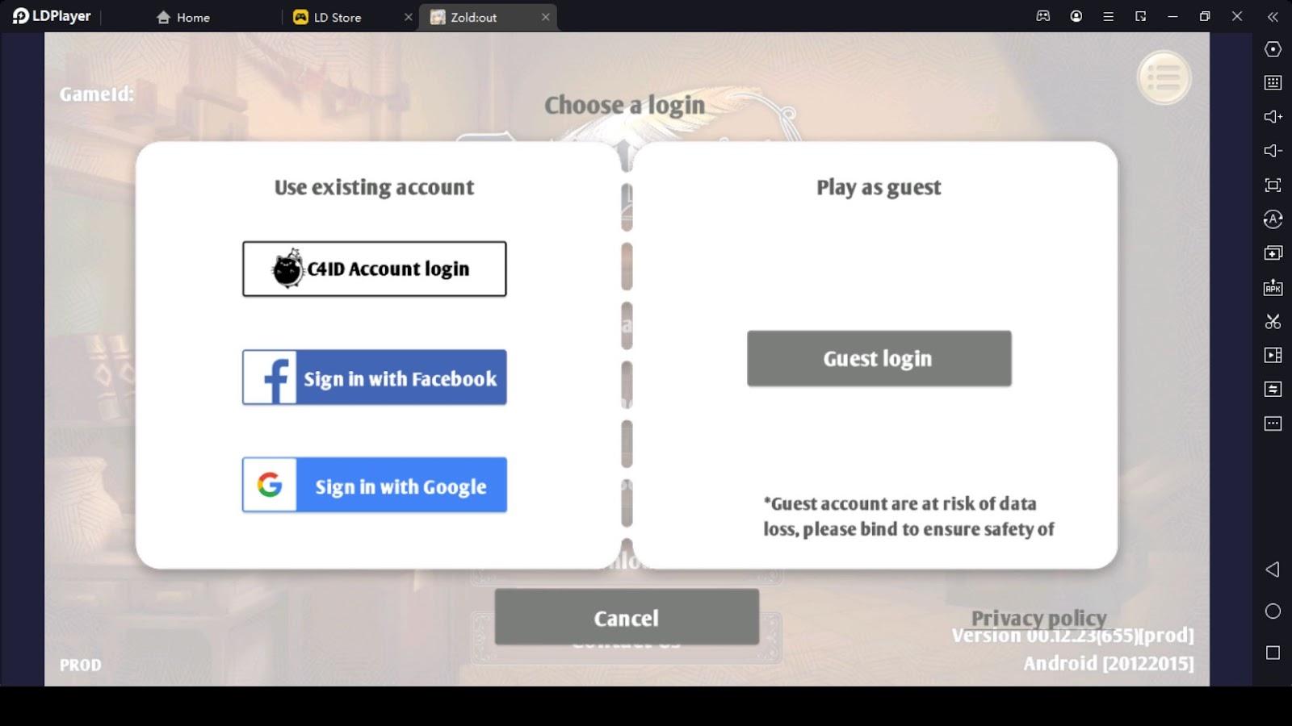Click the Google G logo

270,485
